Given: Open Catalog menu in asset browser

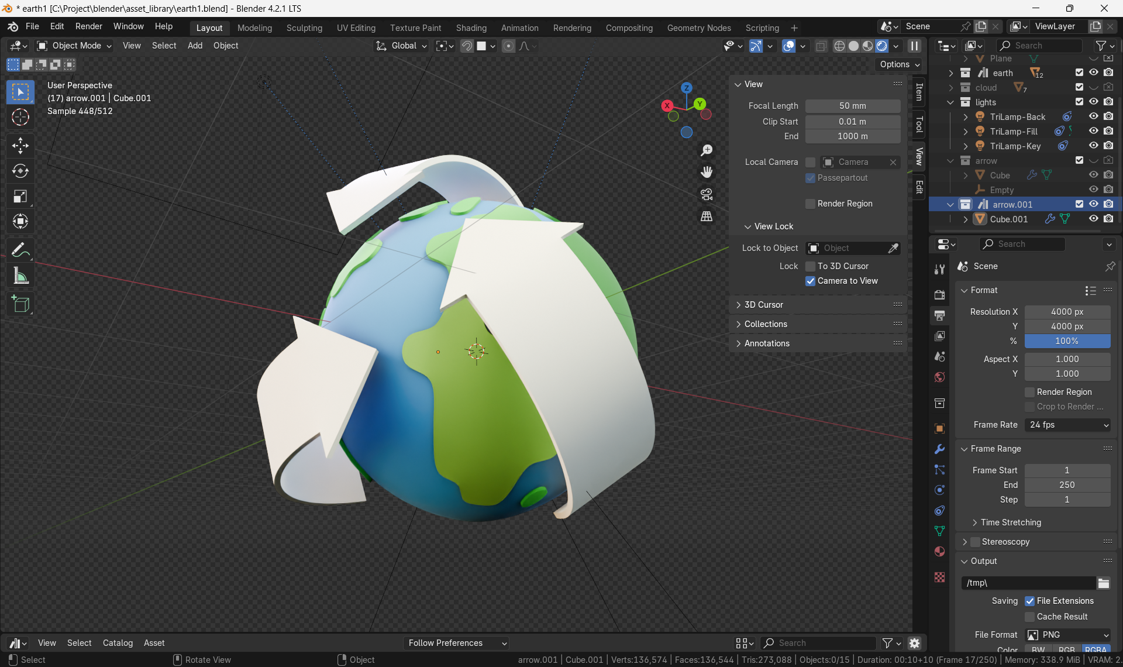Looking at the screenshot, I should pos(118,643).
